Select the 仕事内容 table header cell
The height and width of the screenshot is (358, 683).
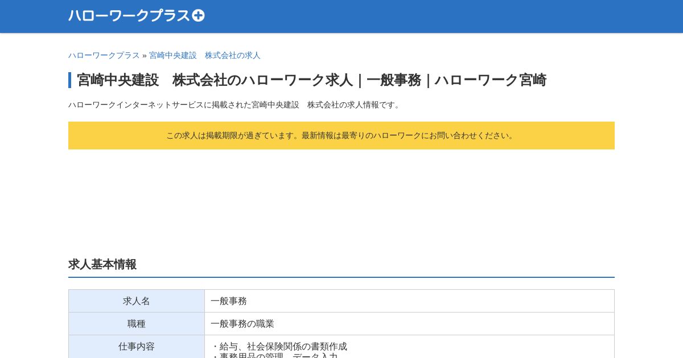137,347
